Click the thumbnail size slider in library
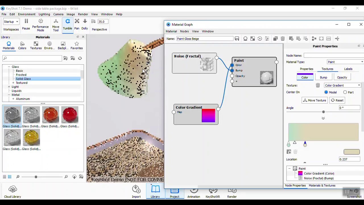The height and width of the screenshot is (205, 364). pyautogui.click(x=36, y=177)
